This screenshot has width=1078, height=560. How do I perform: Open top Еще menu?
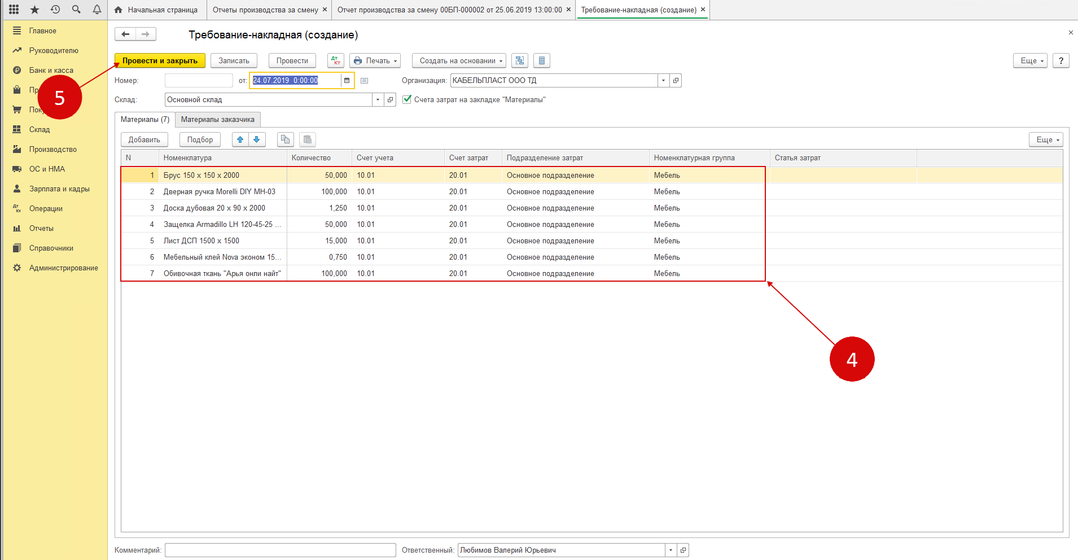pos(1031,60)
